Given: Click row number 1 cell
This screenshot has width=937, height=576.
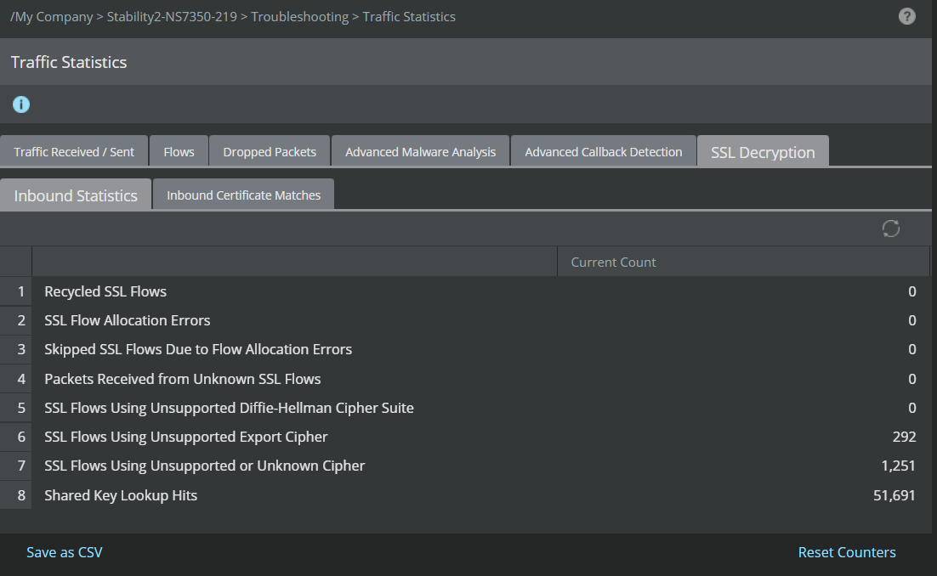Looking at the screenshot, I should (16, 291).
